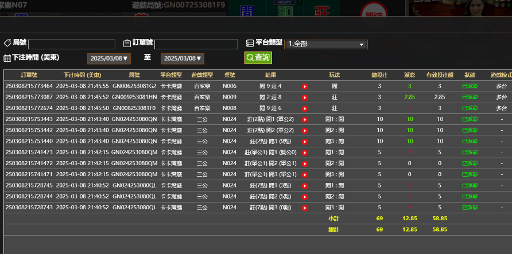Expand the end date picker after 至
Viewport: 512px width, 254px height.
tap(182, 58)
